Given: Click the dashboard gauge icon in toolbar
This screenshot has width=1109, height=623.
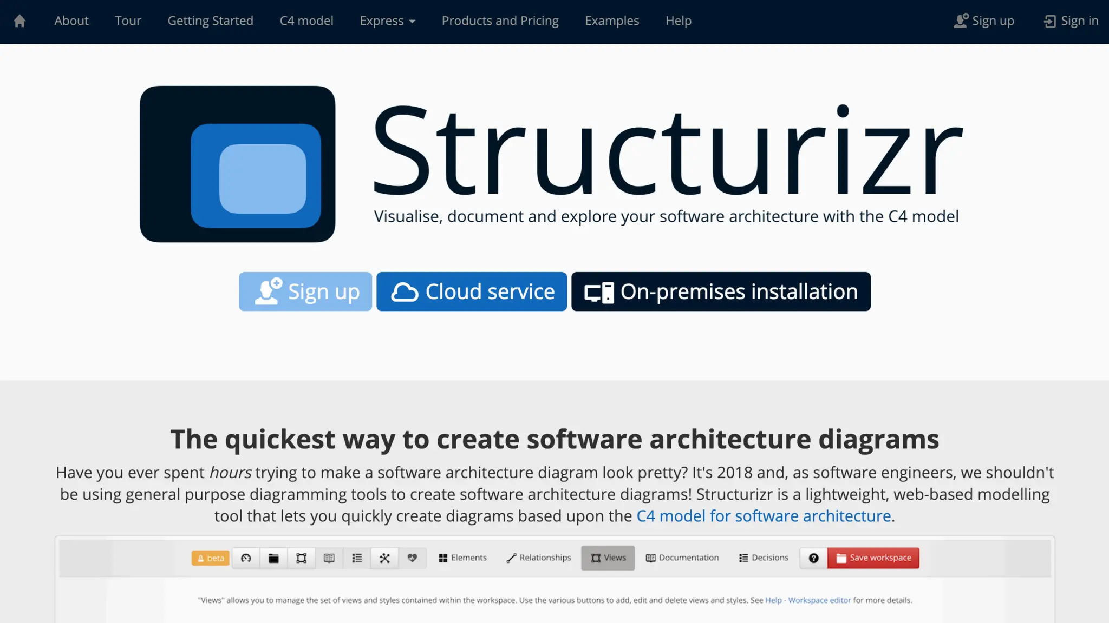Looking at the screenshot, I should click(246, 558).
